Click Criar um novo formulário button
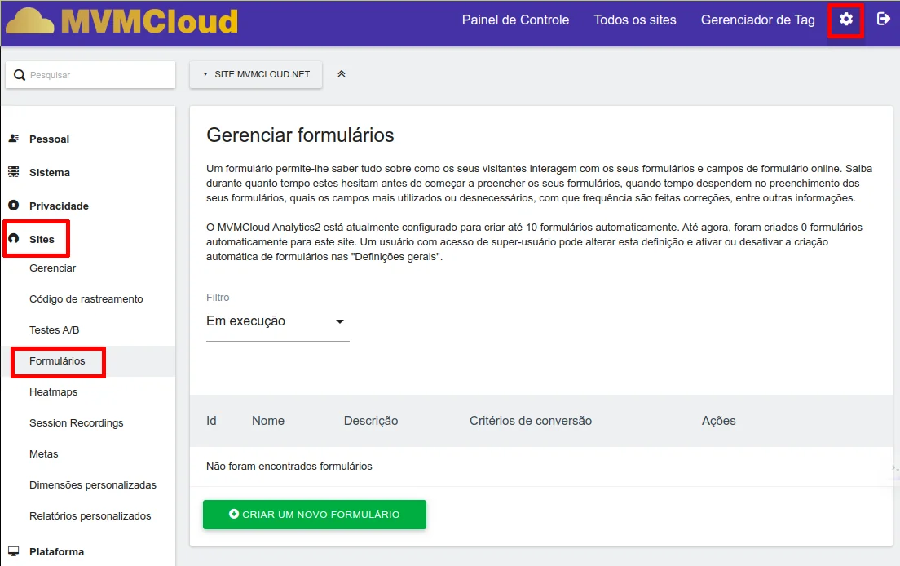The height and width of the screenshot is (566, 900). 314,515
